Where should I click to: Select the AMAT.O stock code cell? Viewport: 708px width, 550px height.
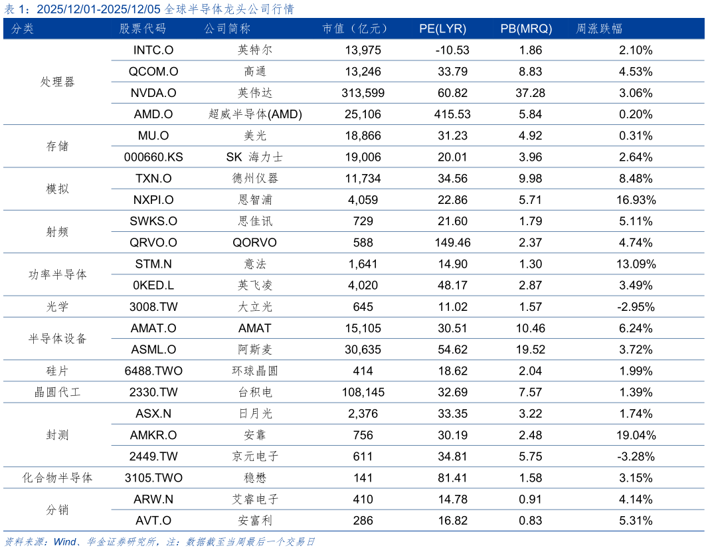pyautogui.click(x=153, y=328)
